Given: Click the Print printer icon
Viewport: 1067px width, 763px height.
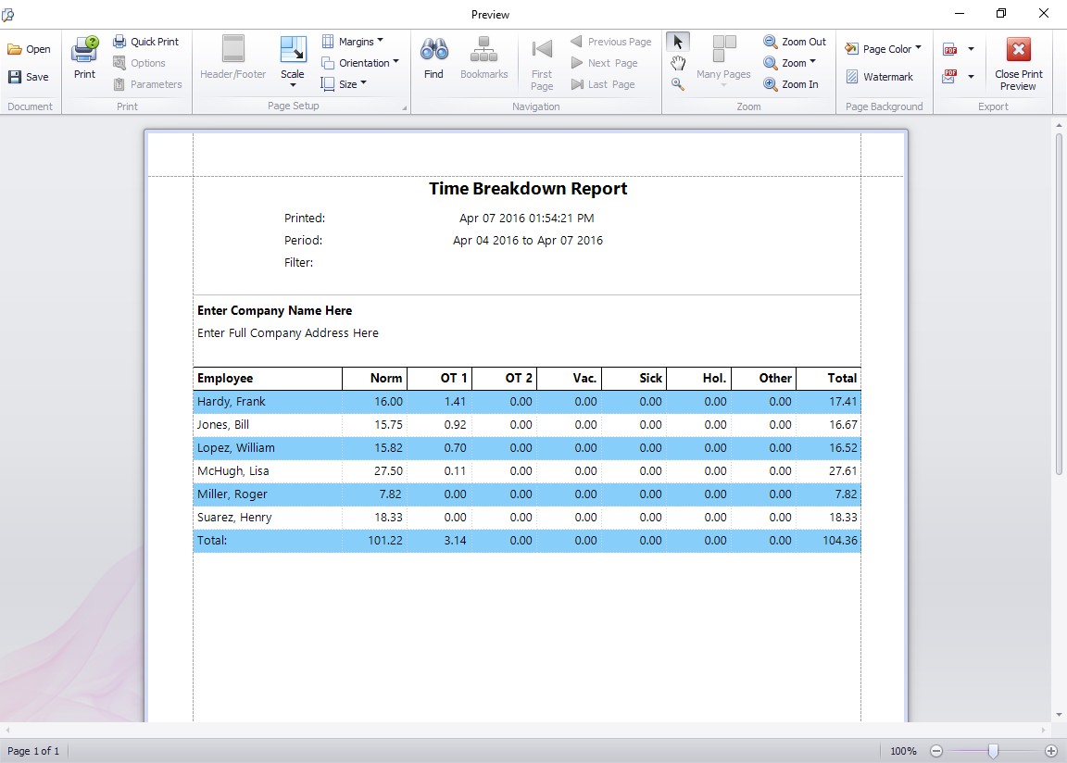Looking at the screenshot, I should click(x=85, y=49).
